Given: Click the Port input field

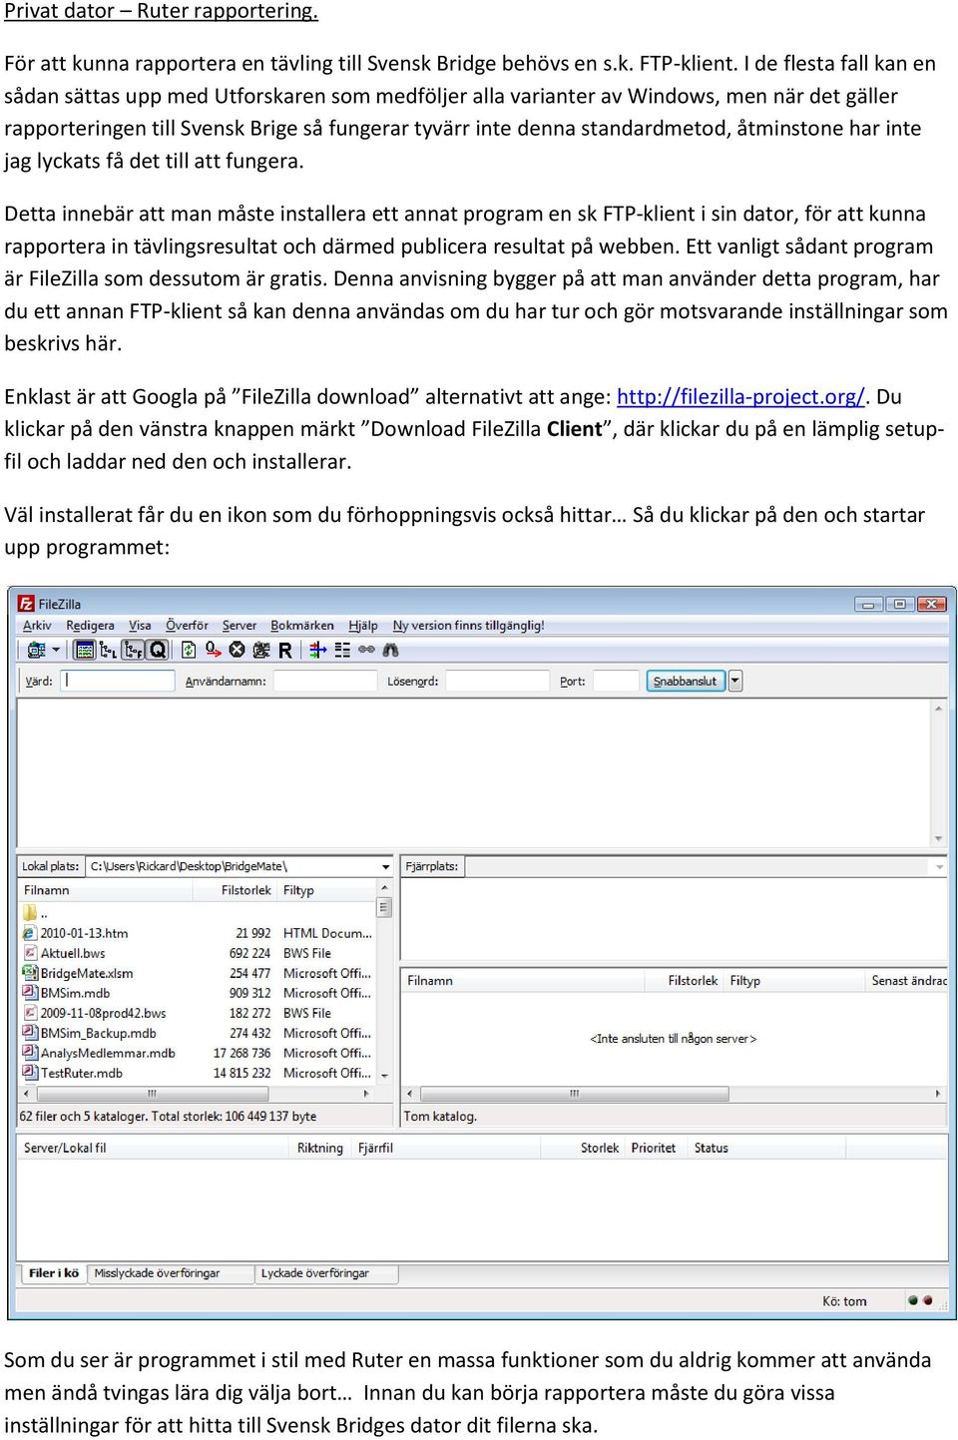Looking at the screenshot, I should (x=616, y=681).
